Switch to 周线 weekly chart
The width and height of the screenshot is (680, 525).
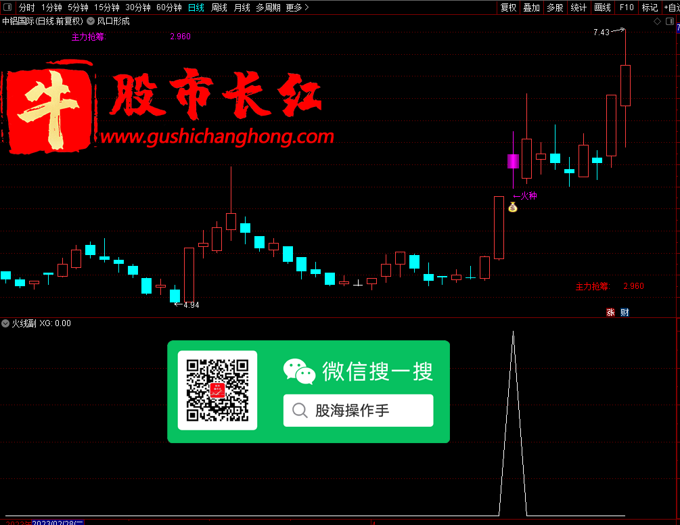coord(219,7)
